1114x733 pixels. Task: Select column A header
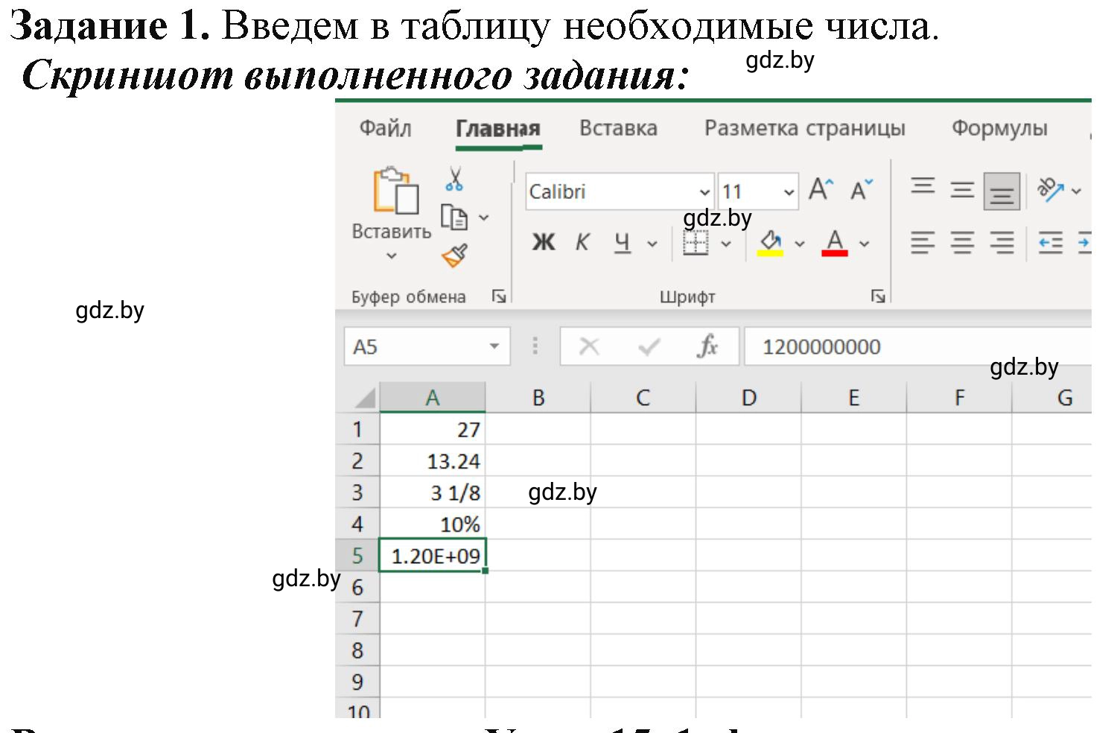433,398
